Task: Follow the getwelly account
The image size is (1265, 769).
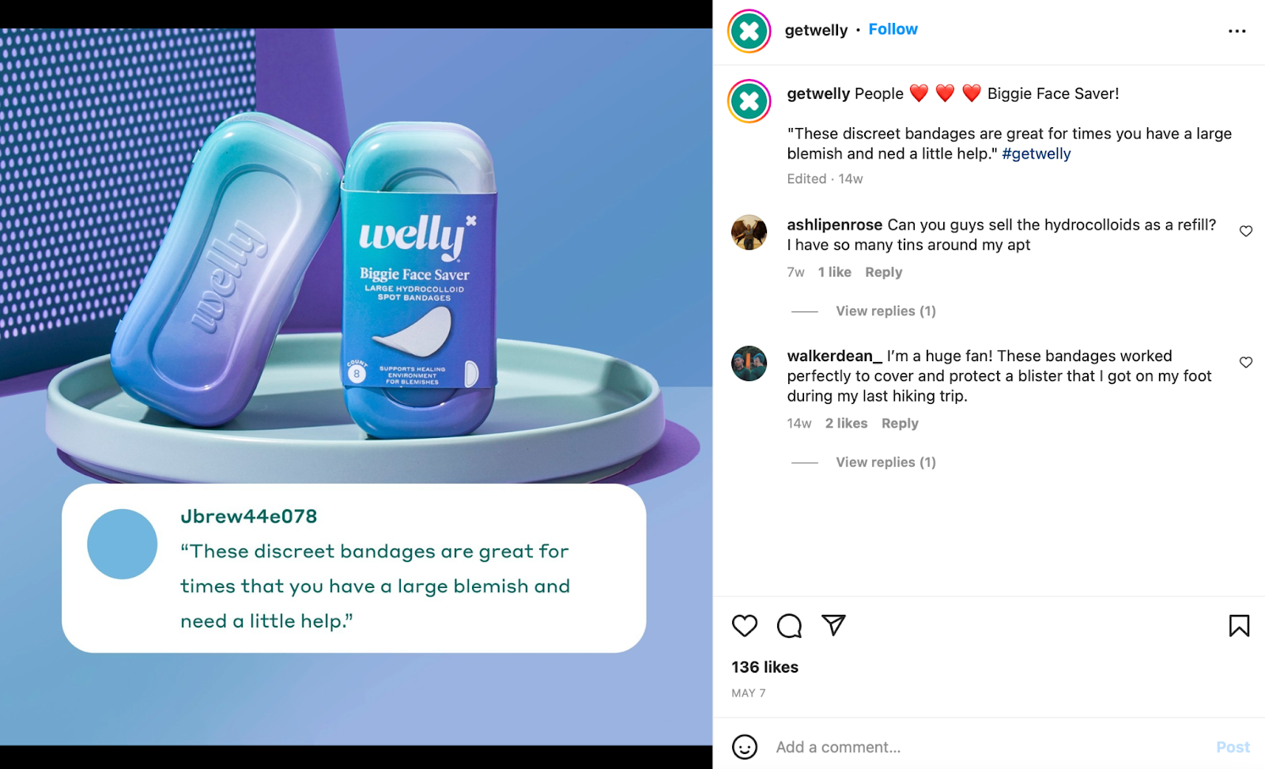Action: tap(893, 29)
